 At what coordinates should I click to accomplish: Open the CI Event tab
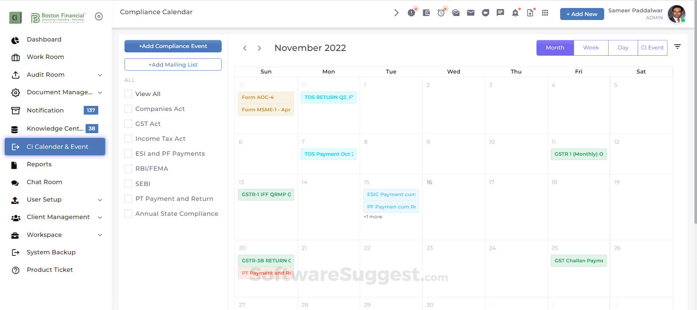pyautogui.click(x=652, y=47)
